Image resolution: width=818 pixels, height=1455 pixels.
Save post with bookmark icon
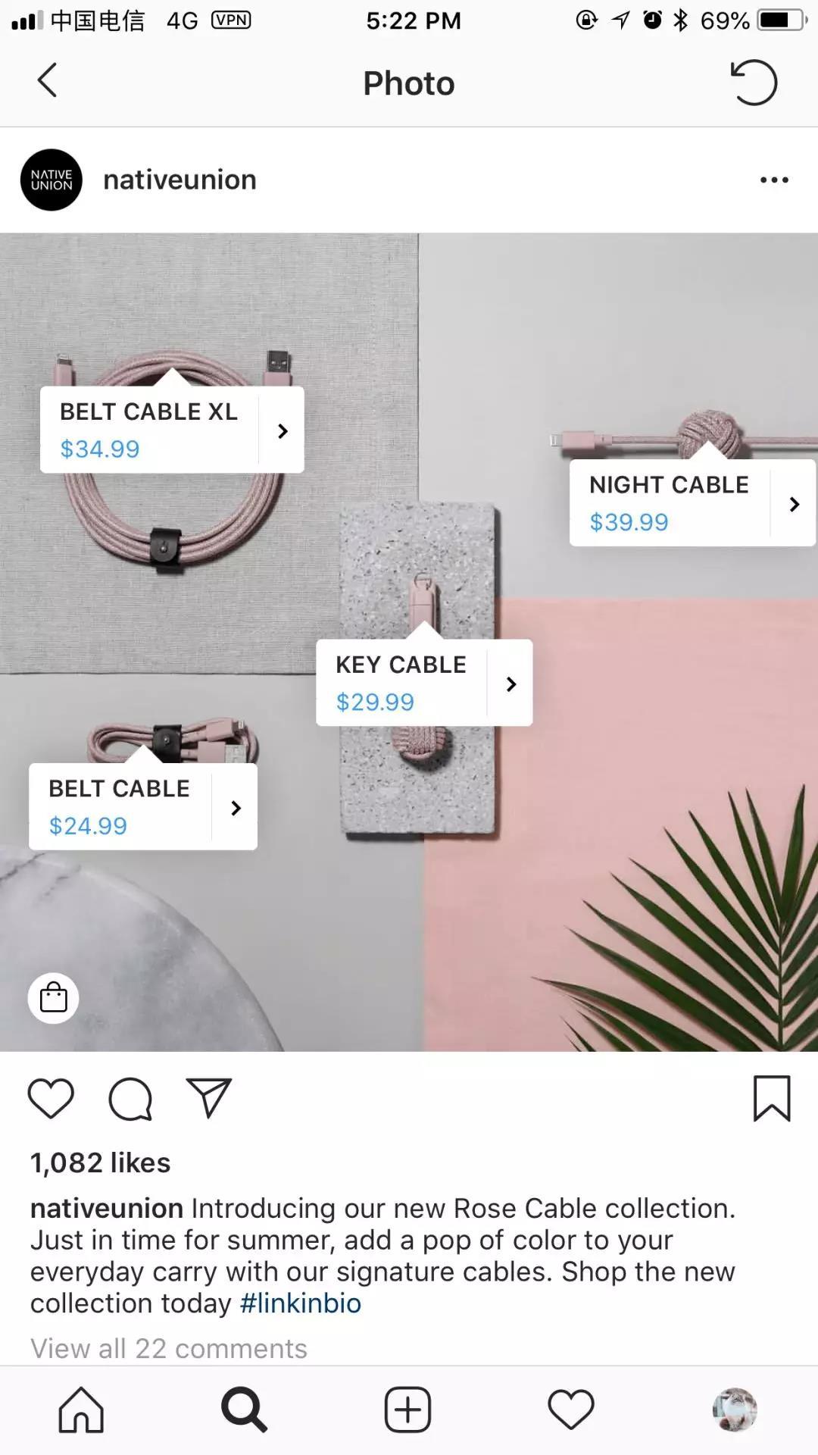(772, 1098)
